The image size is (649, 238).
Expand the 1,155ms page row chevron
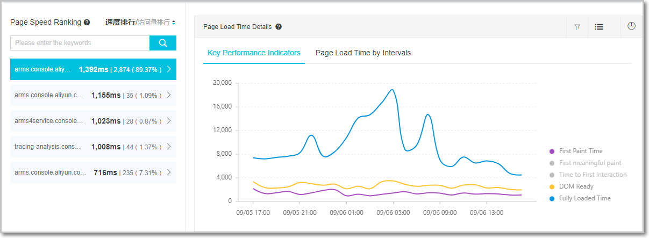[x=169, y=95]
